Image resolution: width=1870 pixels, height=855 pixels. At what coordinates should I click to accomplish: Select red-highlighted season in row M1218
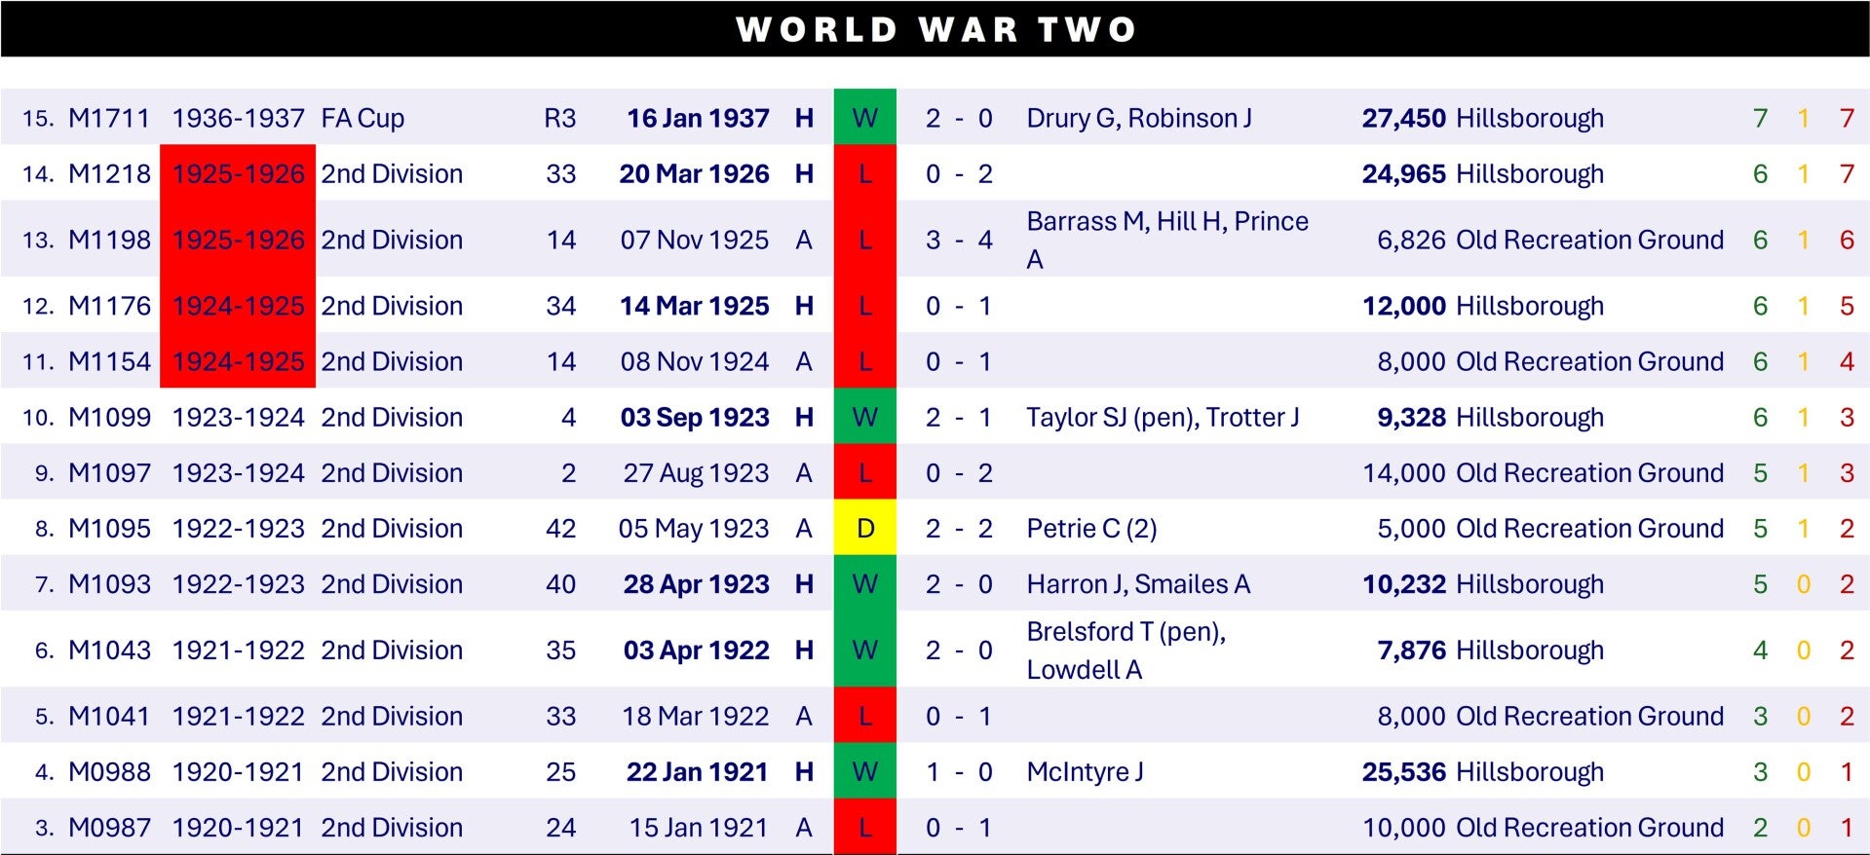point(238,174)
